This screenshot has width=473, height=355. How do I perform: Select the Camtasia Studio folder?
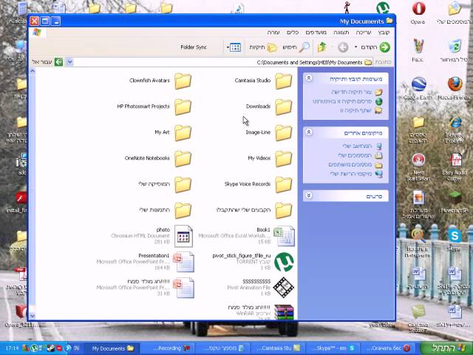283,81
